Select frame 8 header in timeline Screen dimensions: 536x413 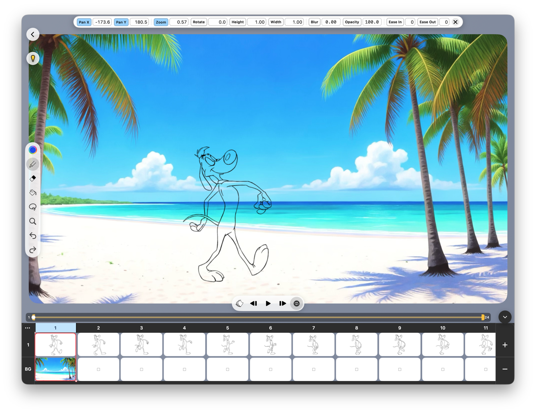(x=356, y=328)
